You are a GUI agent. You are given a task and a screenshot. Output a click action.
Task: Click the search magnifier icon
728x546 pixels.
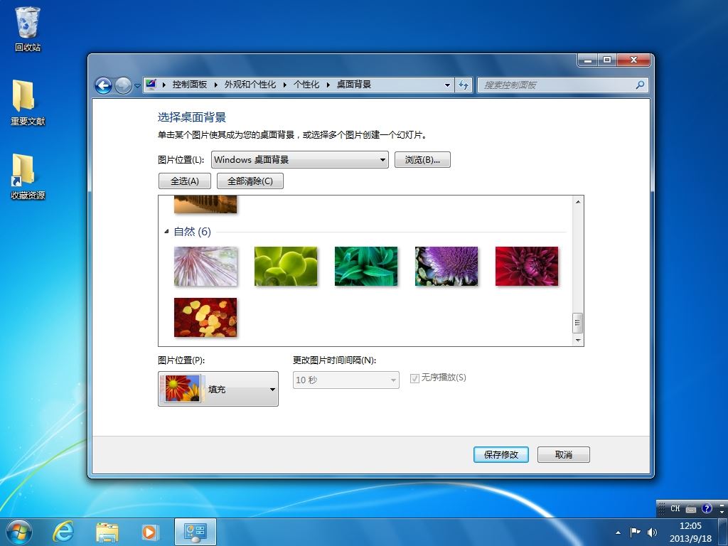(x=640, y=85)
